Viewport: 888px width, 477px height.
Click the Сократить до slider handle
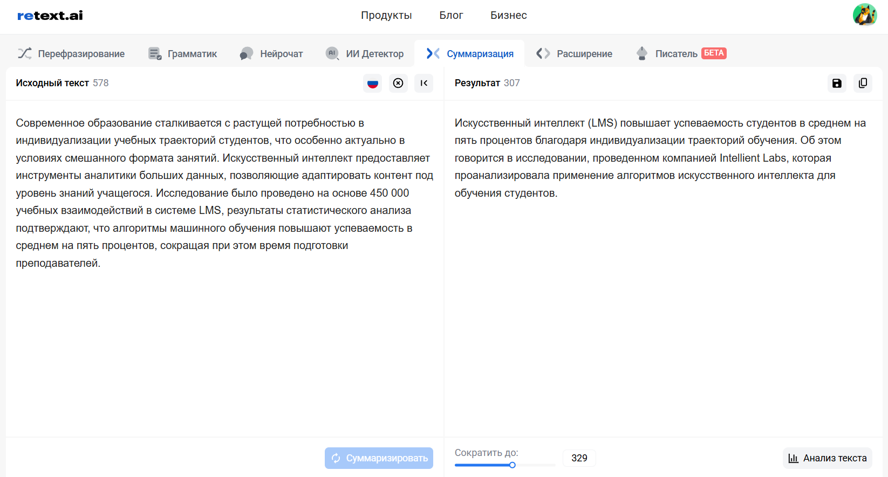513,465
